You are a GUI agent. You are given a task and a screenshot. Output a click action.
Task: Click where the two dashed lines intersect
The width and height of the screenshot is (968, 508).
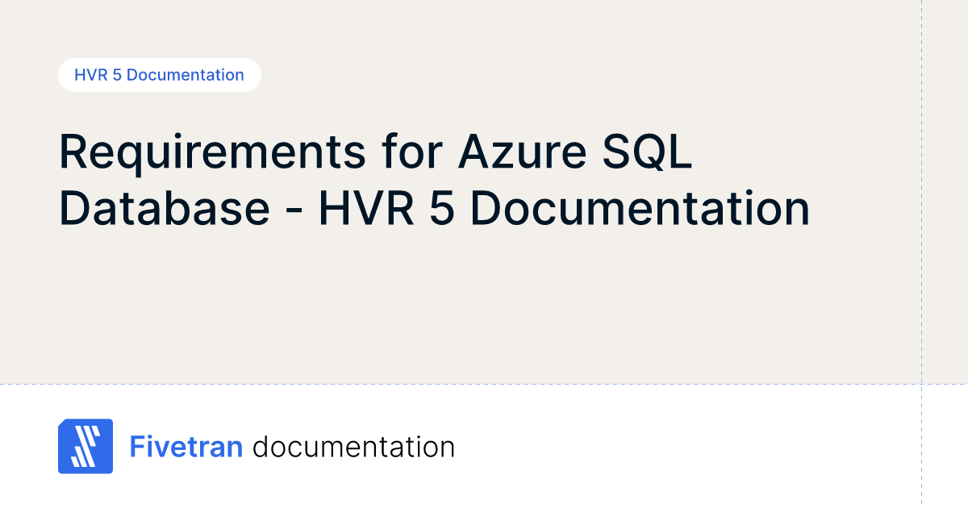921,384
